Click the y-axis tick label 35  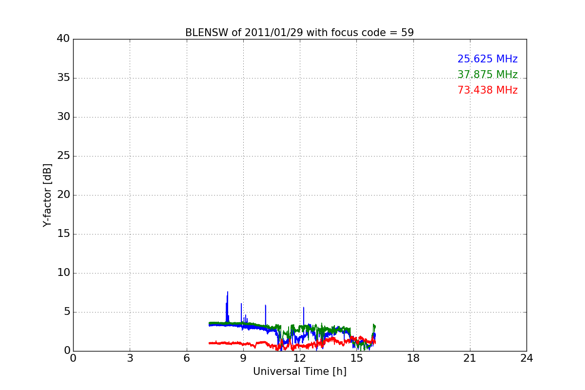63,78
